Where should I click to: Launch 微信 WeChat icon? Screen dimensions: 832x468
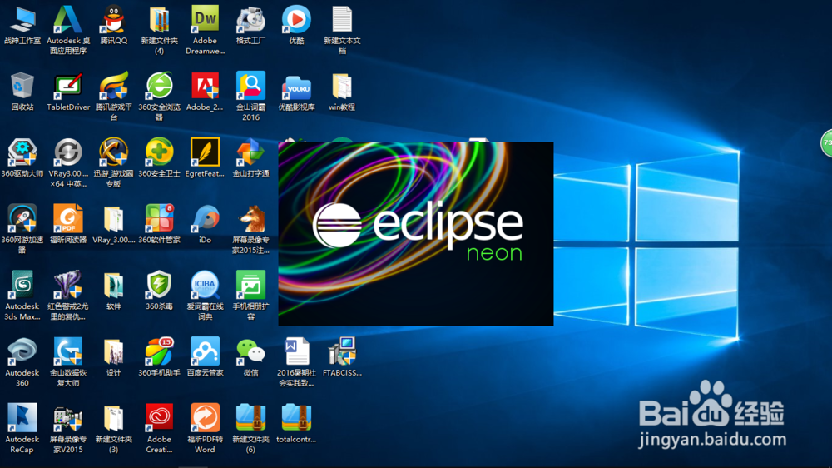250,351
